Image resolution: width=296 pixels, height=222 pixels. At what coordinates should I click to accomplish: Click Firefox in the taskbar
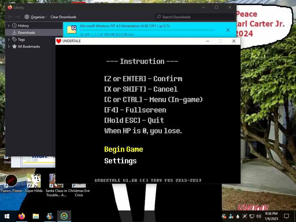tap(21, 216)
